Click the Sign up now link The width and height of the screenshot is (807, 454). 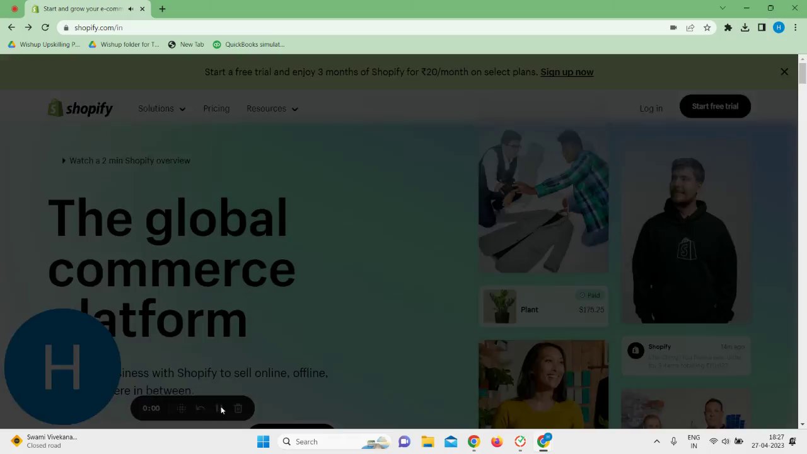[567, 72]
